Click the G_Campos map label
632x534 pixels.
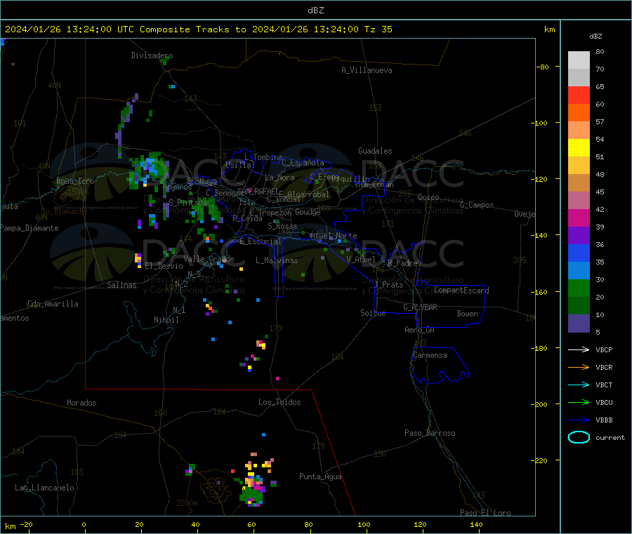point(478,205)
